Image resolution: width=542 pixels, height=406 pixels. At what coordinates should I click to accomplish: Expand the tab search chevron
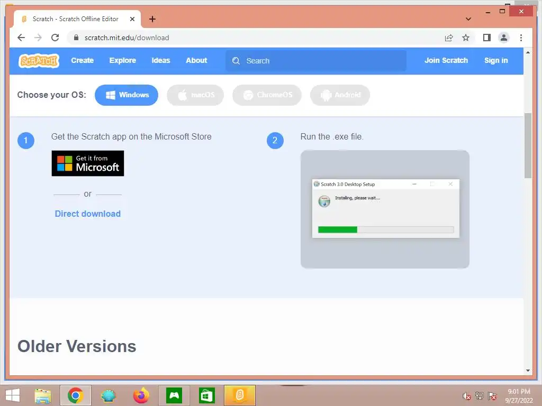(468, 19)
